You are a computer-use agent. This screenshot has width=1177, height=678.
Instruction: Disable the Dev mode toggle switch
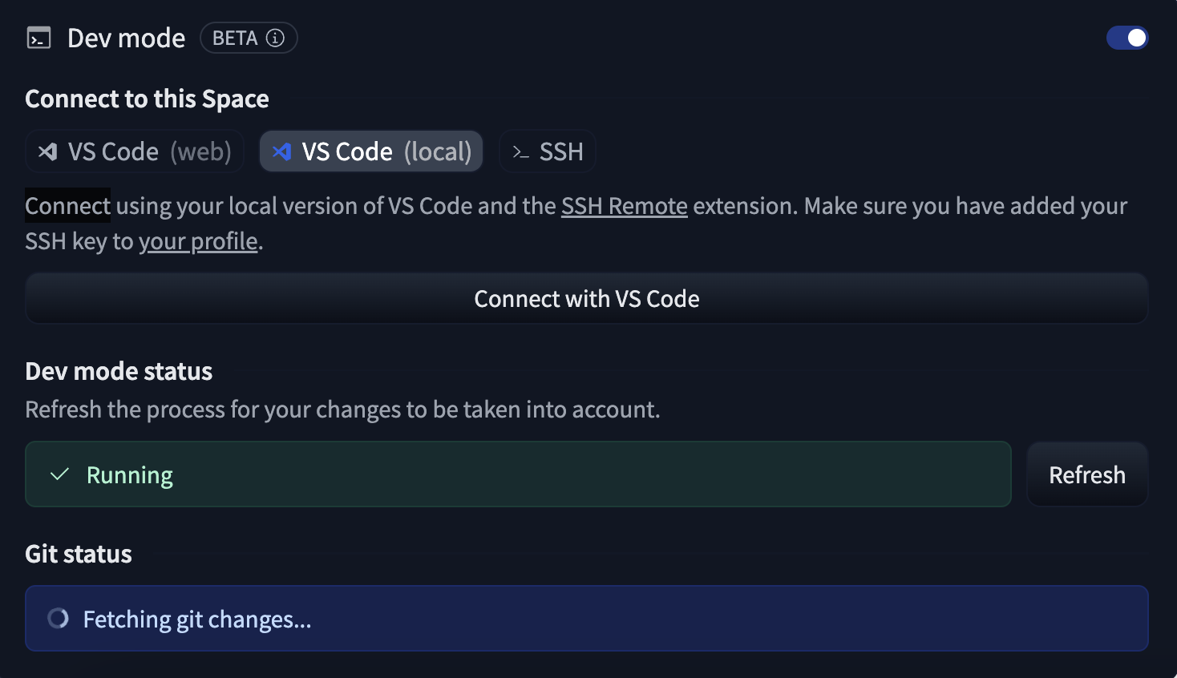coord(1127,38)
